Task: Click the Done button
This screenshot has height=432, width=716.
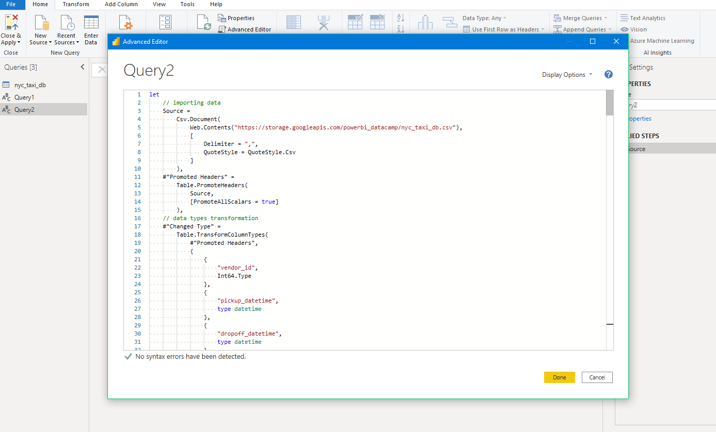Action: click(559, 377)
